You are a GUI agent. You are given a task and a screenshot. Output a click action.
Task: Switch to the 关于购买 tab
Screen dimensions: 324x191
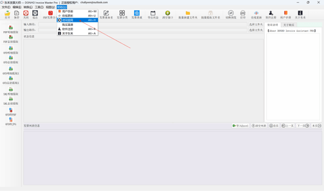pyautogui.click(x=289, y=25)
